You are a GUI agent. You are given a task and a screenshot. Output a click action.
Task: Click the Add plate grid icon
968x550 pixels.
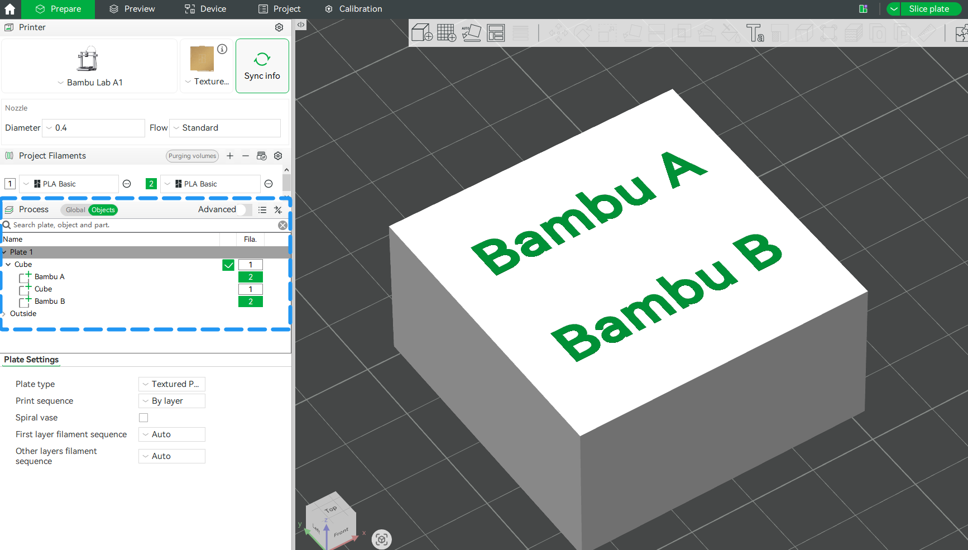click(447, 33)
